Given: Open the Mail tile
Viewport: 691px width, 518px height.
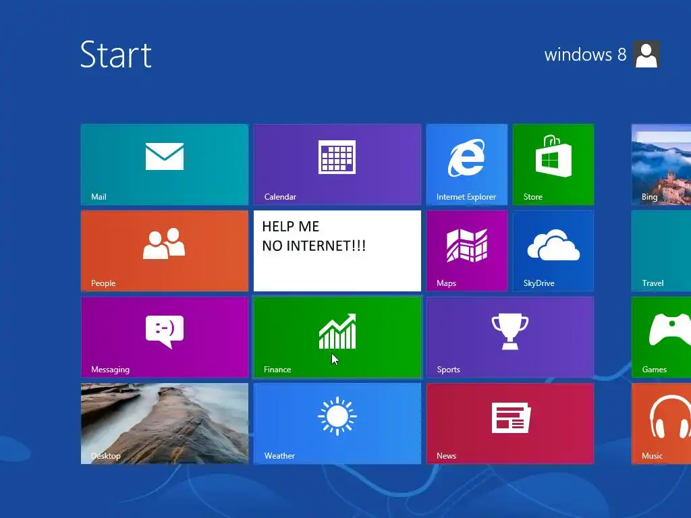Looking at the screenshot, I should (165, 165).
